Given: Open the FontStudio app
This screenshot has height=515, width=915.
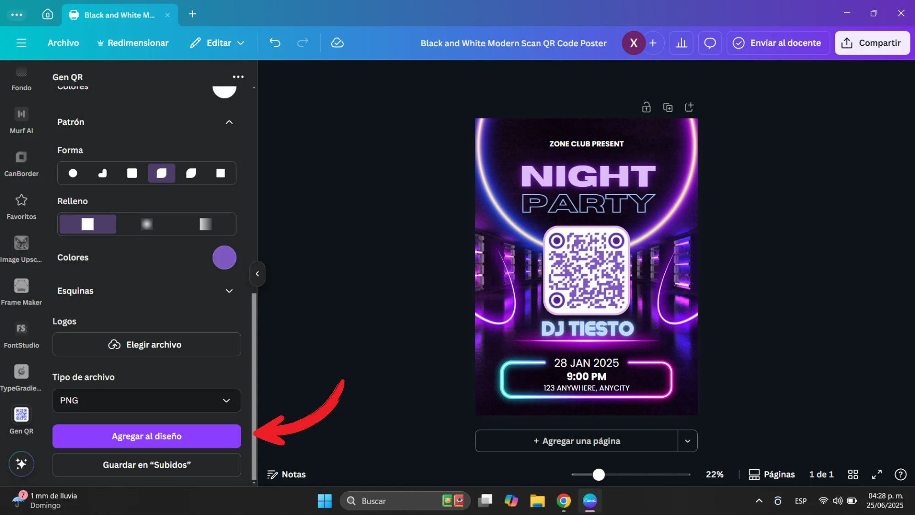Looking at the screenshot, I should [x=21, y=336].
